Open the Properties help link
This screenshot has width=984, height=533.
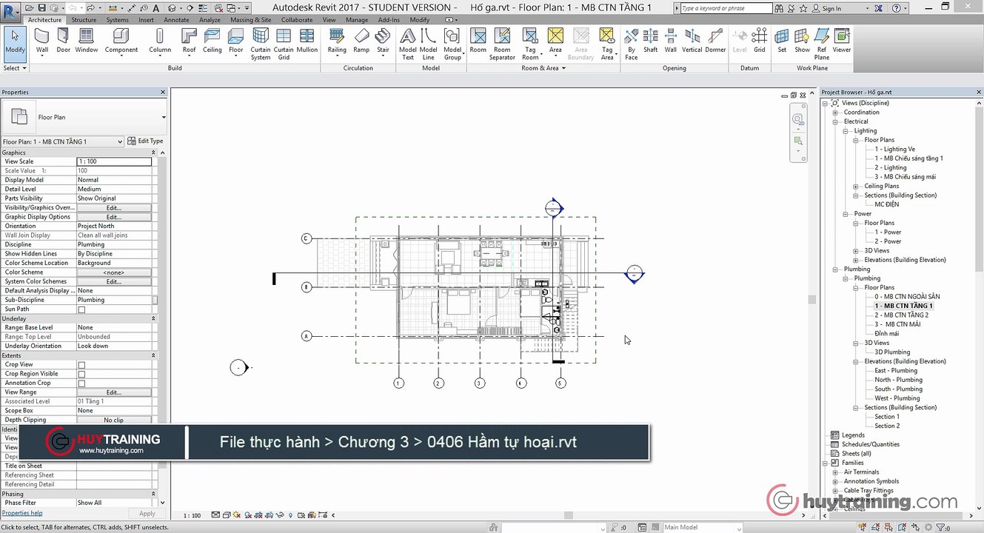pyautogui.click(x=22, y=513)
